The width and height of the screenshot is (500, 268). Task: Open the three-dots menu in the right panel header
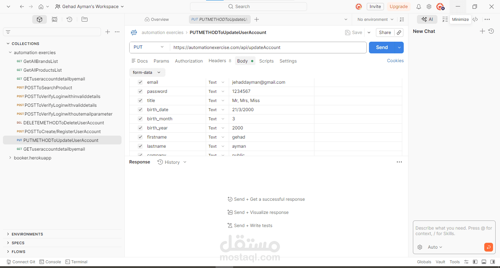point(487,19)
